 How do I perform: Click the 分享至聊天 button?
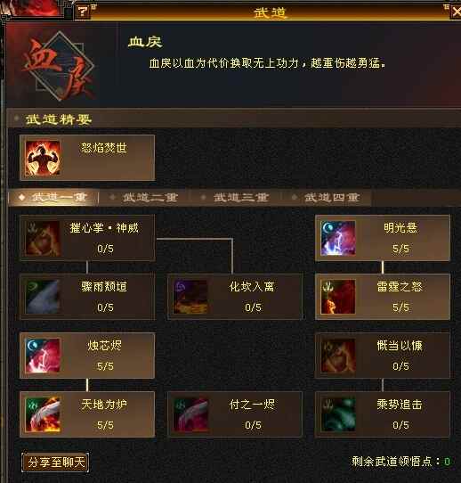[55, 463]
